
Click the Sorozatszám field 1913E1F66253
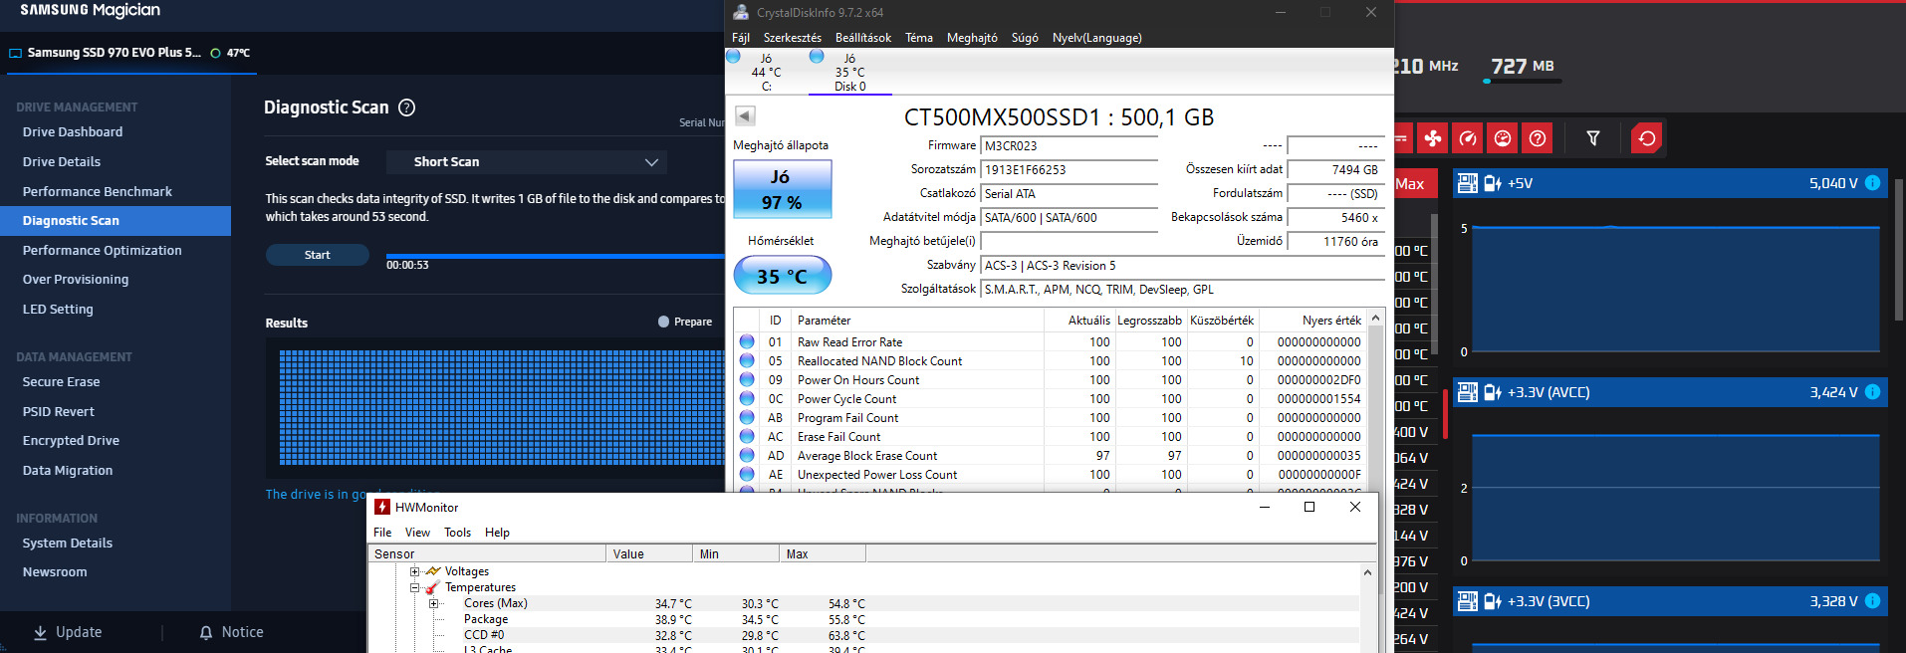1070,170
